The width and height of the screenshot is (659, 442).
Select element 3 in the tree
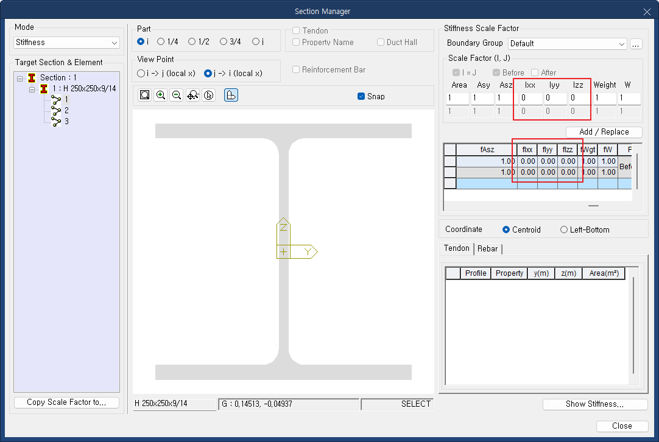(x=66, y=121)
